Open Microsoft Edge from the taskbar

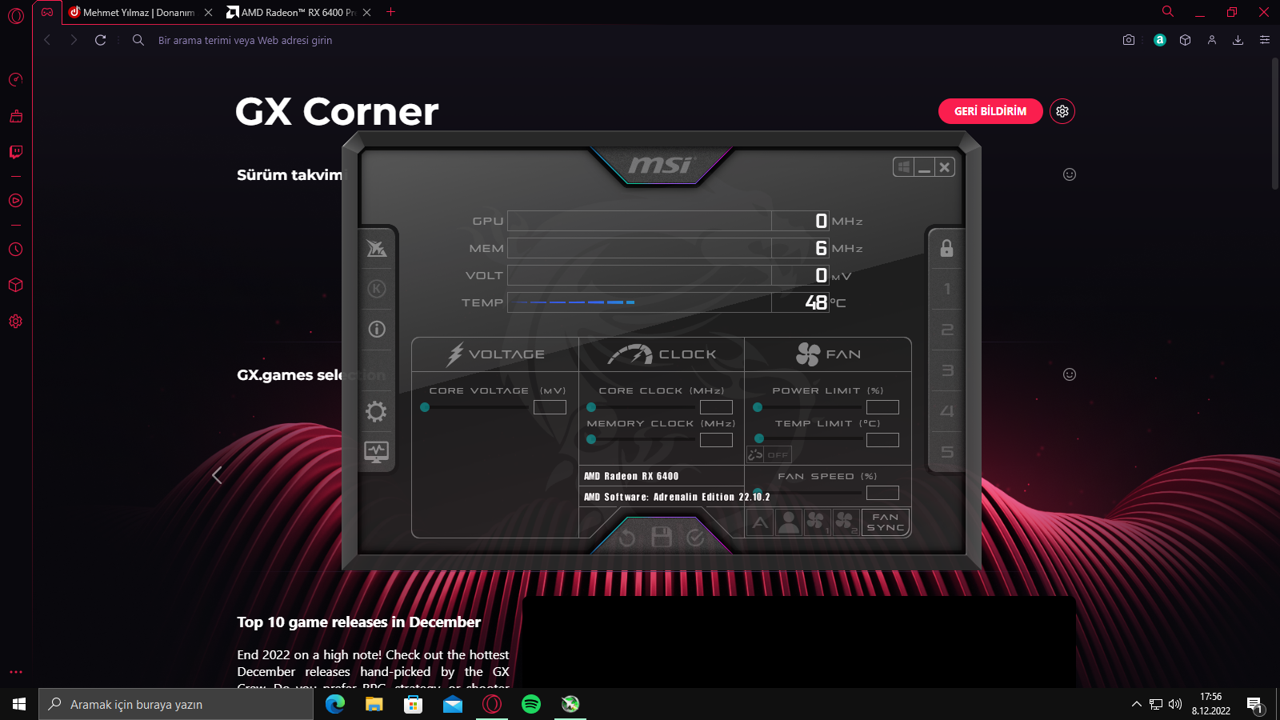[x=335, y=704]
